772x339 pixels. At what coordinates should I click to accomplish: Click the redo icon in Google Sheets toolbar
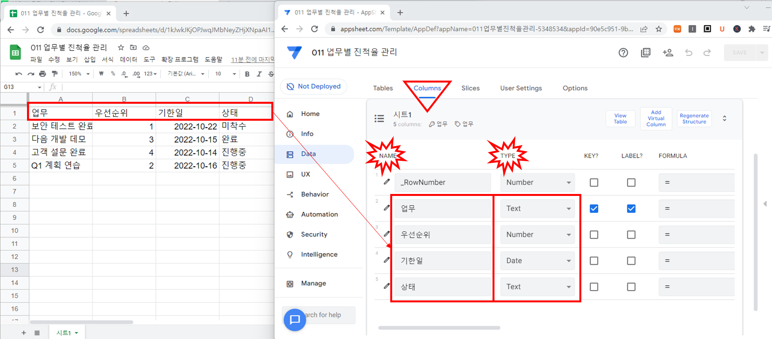[x=31, y=74]
